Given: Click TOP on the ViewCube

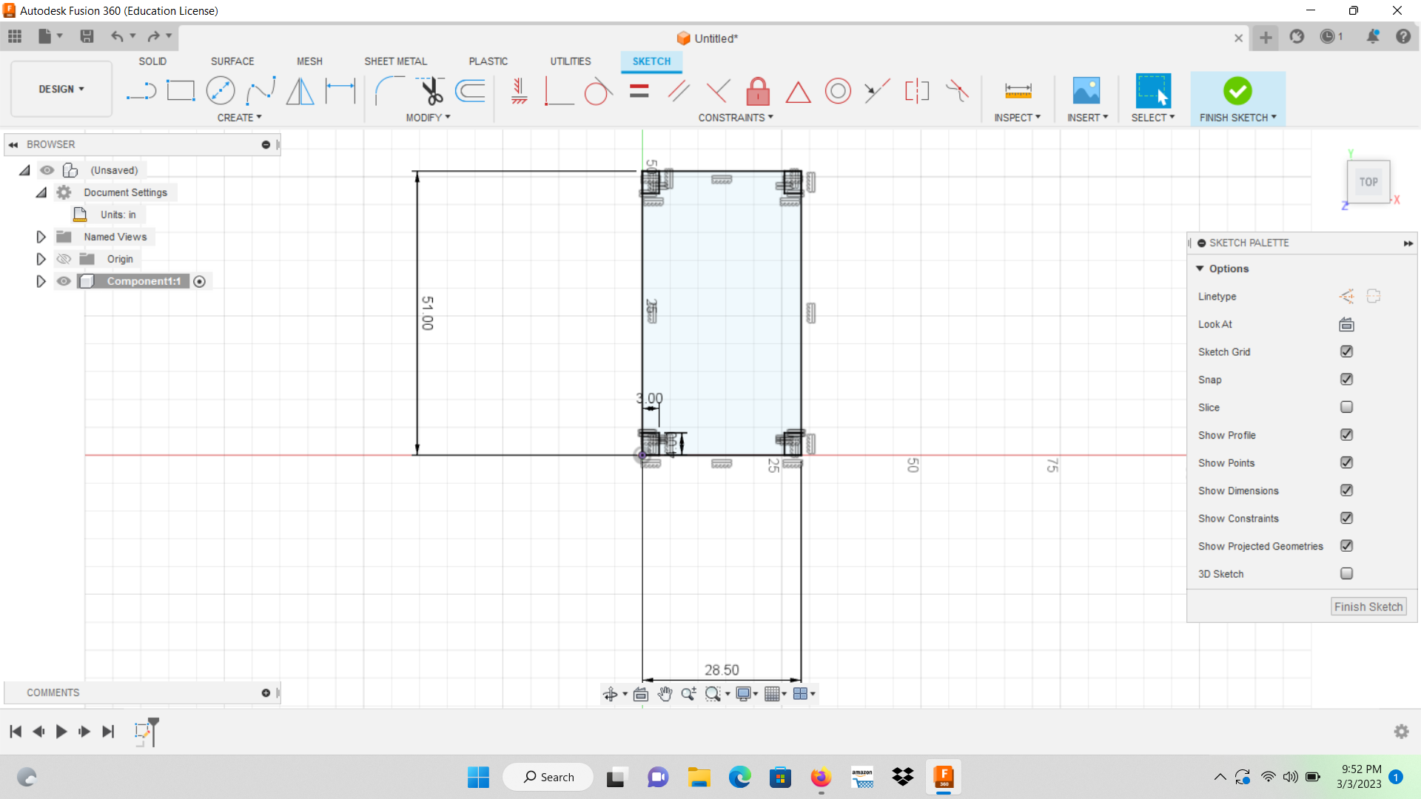Looking at the screenshot, I should pyautogui.click(x=1368, y=181).
